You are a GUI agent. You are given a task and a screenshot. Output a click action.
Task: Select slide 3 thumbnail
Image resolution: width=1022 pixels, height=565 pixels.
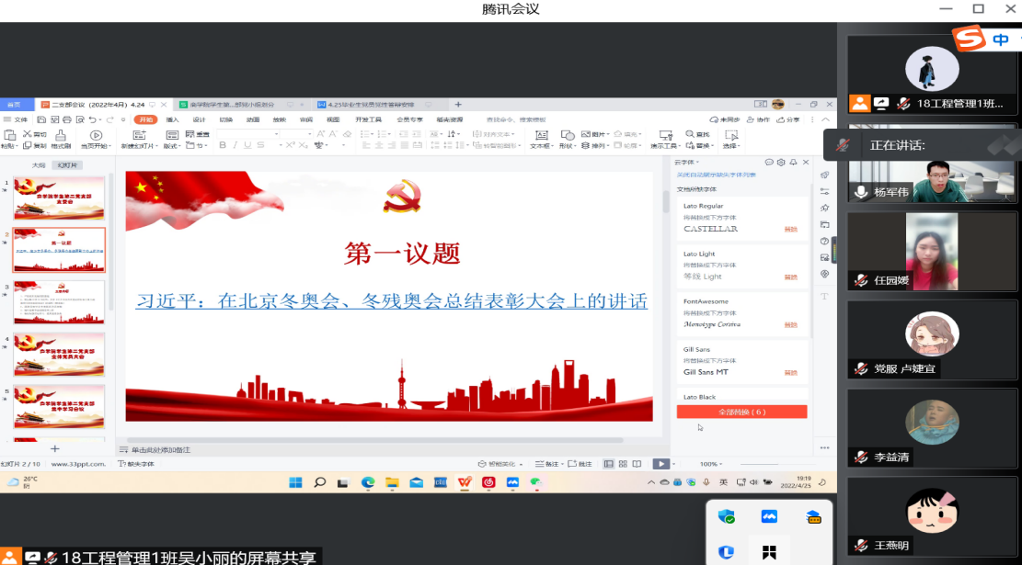pos(59,302)
